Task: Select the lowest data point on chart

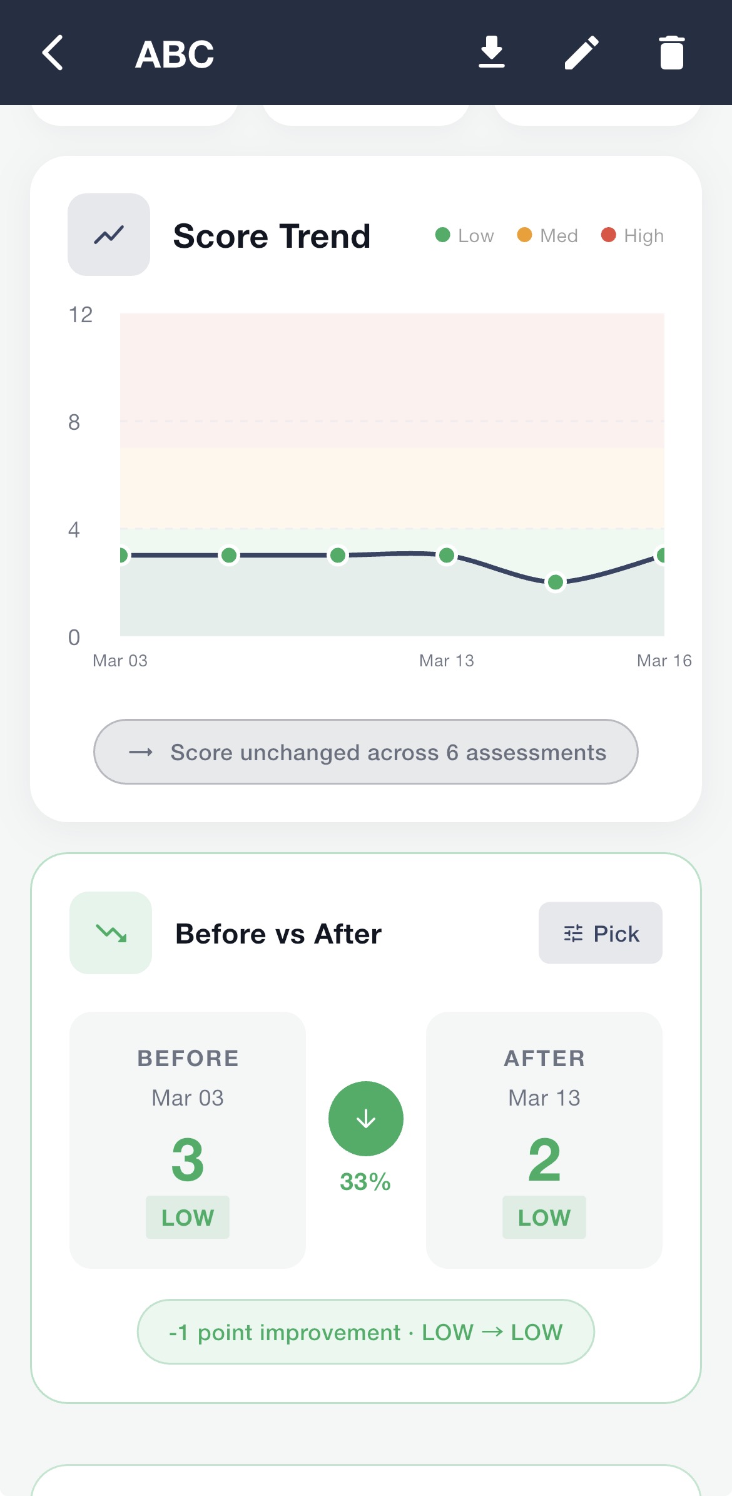Action: (556, 583)
